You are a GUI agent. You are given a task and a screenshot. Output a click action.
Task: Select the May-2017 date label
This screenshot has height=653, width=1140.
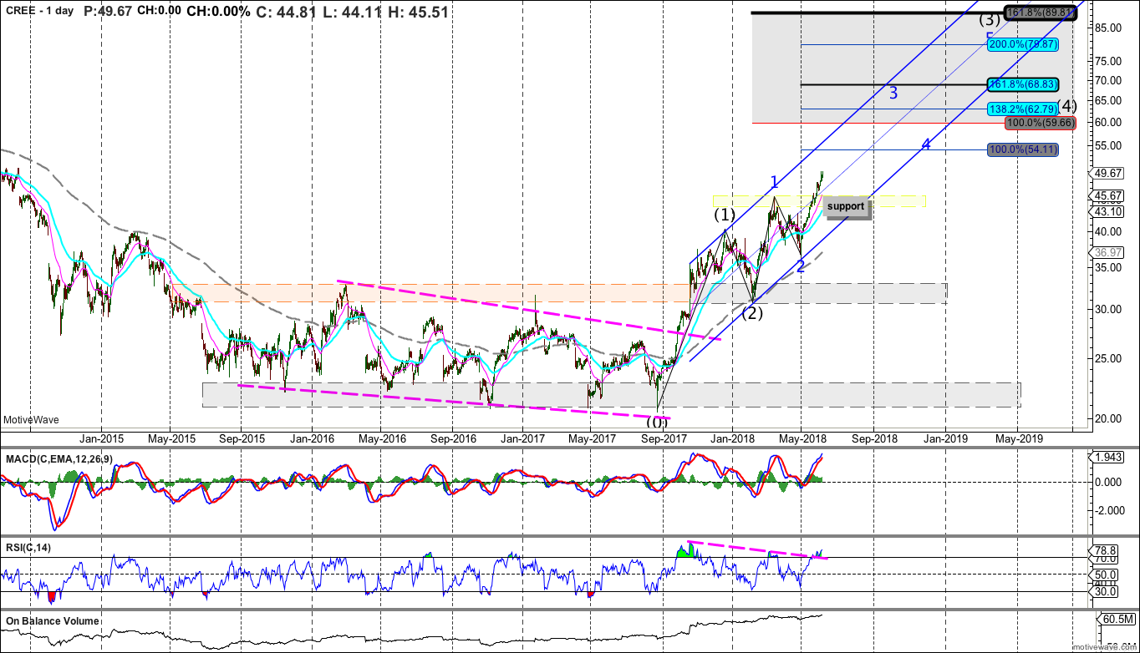pyautogui.click(x=591, y=438)
